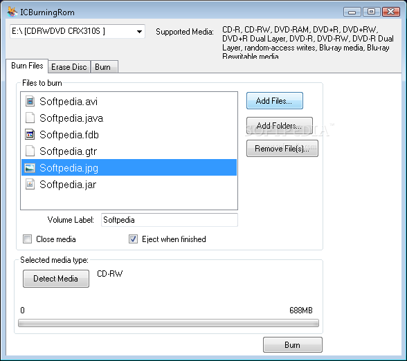Open the Erase Disc tab

click(69, 67)
